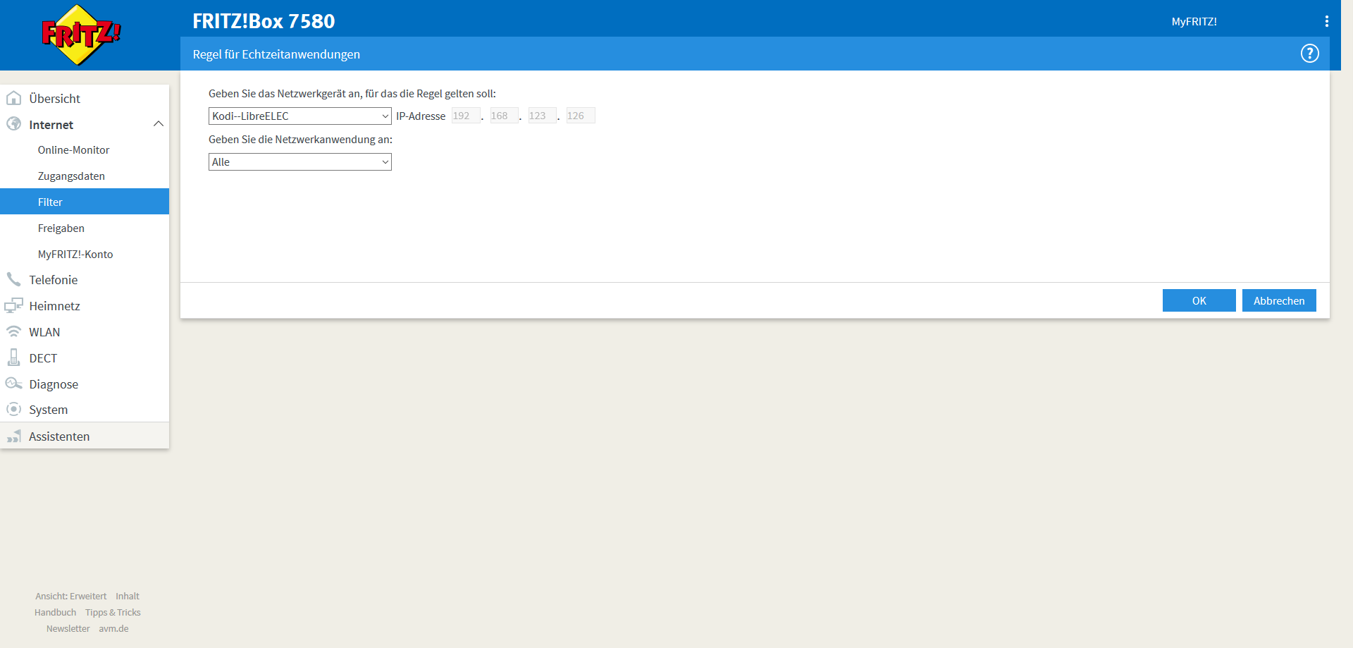Click the IP address field showing 123

tap(542, 116)
